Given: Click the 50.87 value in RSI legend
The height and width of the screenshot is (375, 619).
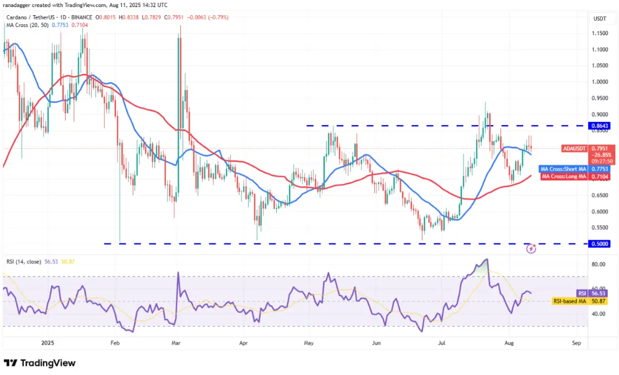Looking at the screenshot, I should click(68, 261).
